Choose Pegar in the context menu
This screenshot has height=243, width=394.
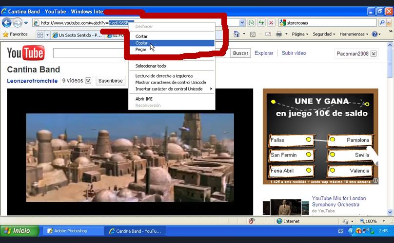pyautogui.click(x=172, y=50)
